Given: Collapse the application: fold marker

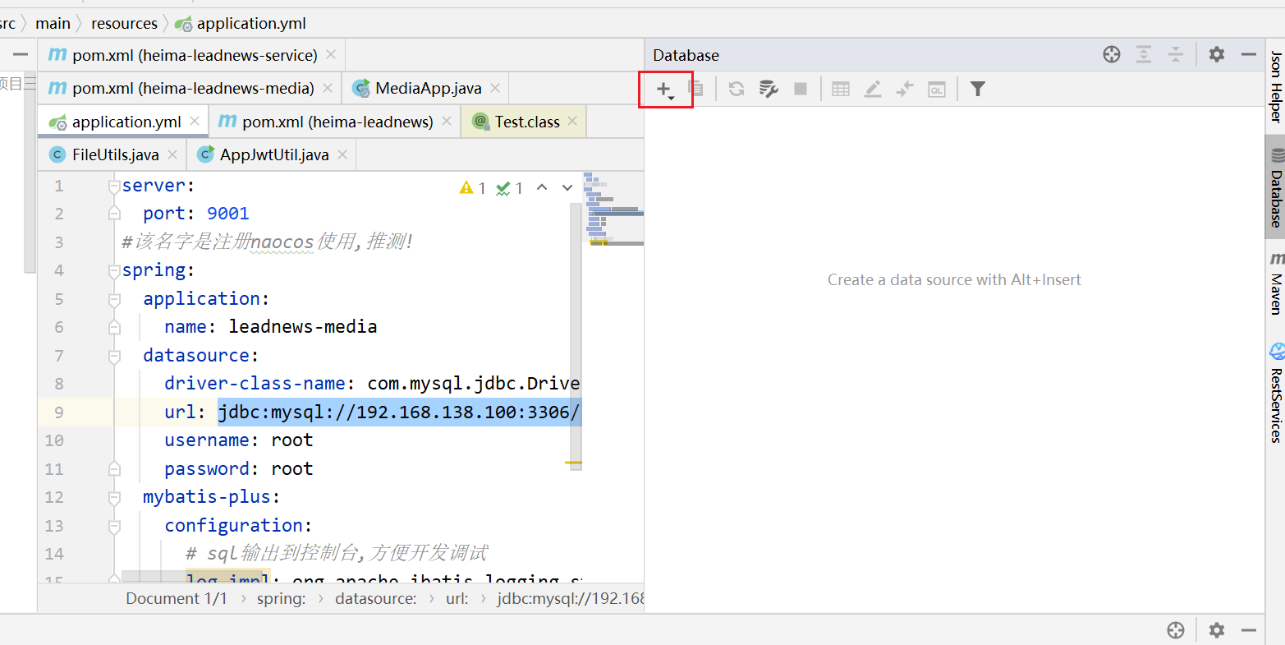Looking at the screenshot, I should click(114, 300).
